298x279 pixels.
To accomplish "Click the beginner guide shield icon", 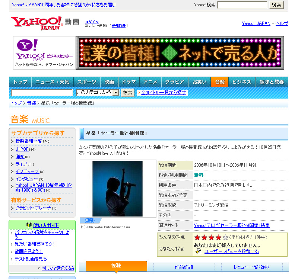I will point(29,225).
